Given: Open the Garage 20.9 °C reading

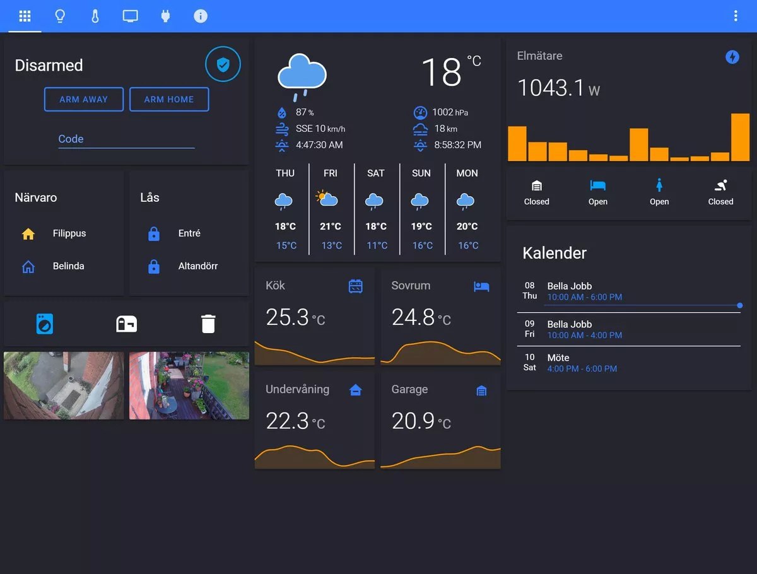Looking at the screenshot, I should click(x=421, y=421).
